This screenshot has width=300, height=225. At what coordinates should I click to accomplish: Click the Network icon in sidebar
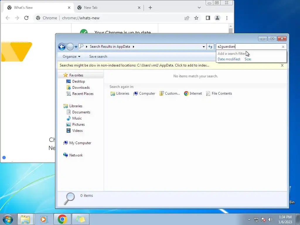click(66, 155)
